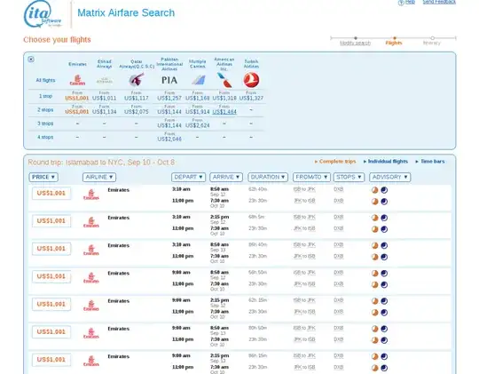Select the Multiple Carriers icon
This screenshot has width=479, height=374.
(198, 80)
